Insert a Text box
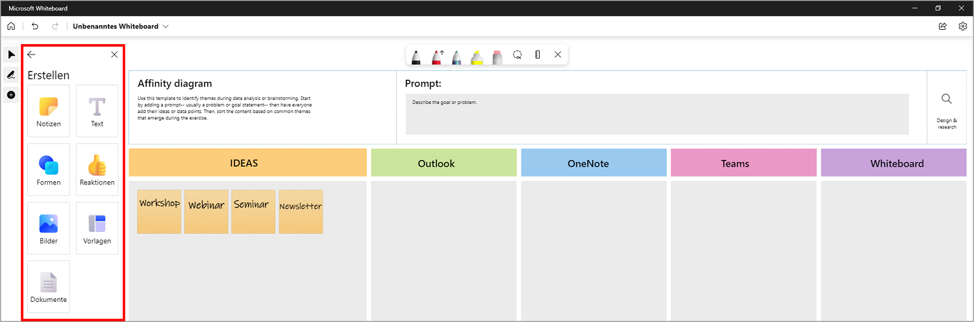The image size is (974, 322). 97,111
